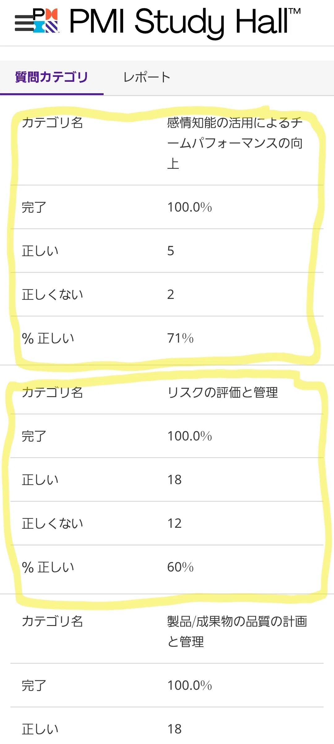Screen dimensions: 334x744
Task: Click the 60% correct value
Action: coord(180,567)
